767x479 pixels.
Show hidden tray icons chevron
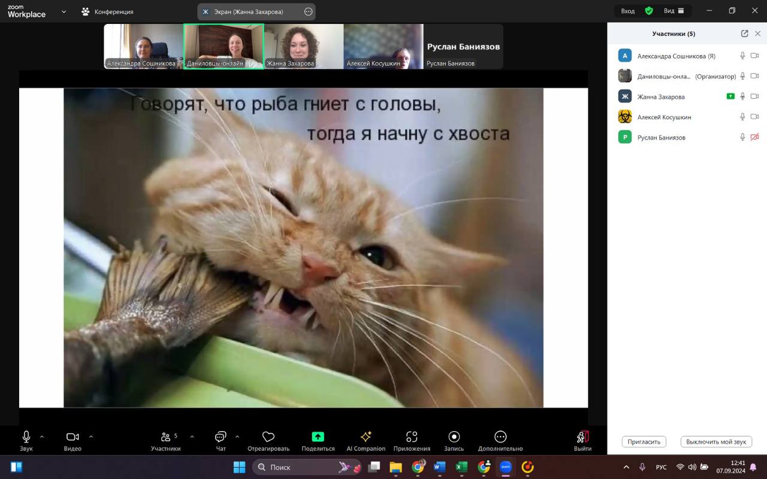[x=627, y=467]
